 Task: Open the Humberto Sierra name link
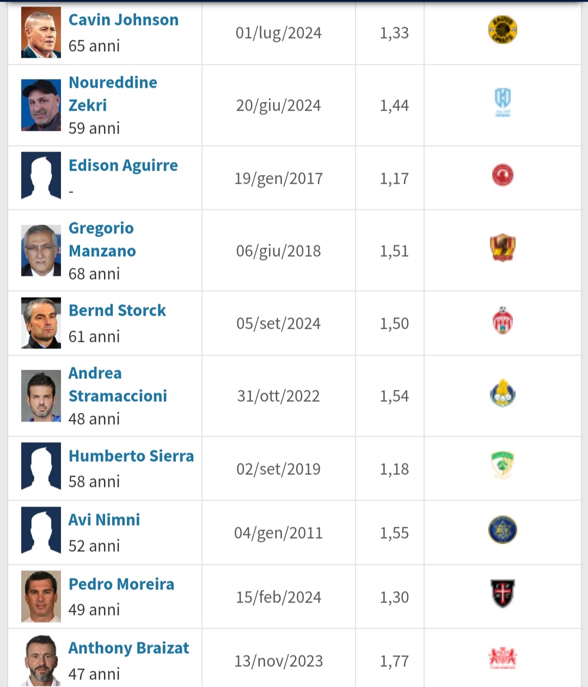131,456
